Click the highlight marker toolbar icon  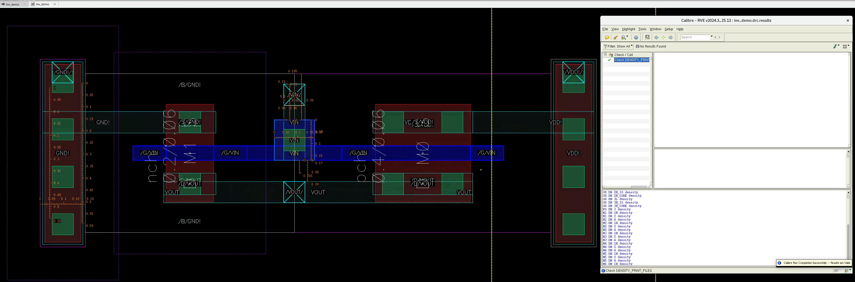(x=616, y=38)
